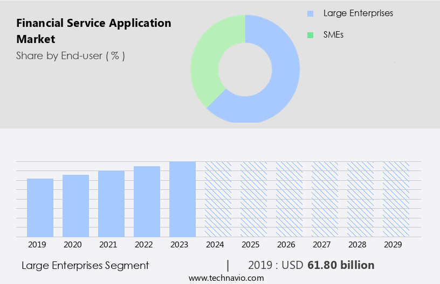Click the 2019 USD 61.80 billion value
The image size is (440, 284).
coord(311,265)
